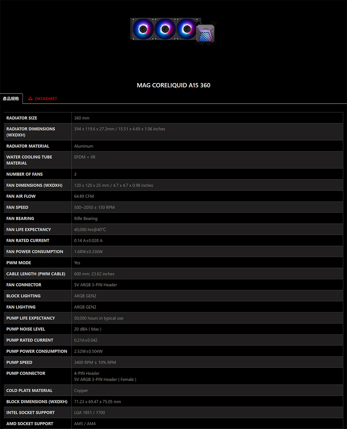This screenshot has height=429, width=347.
Task: Click the Aluminum value
Action: click(84, 146)
